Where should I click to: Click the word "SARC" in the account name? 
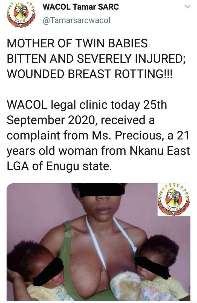(x=108, y=7)
